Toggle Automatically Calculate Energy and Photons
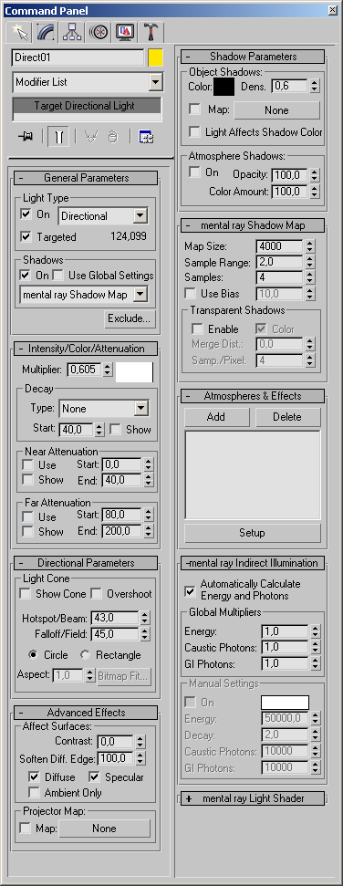 (x=191, y=591)
